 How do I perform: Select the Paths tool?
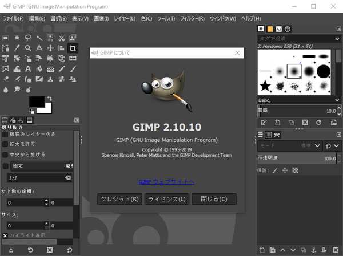point(6,48)
